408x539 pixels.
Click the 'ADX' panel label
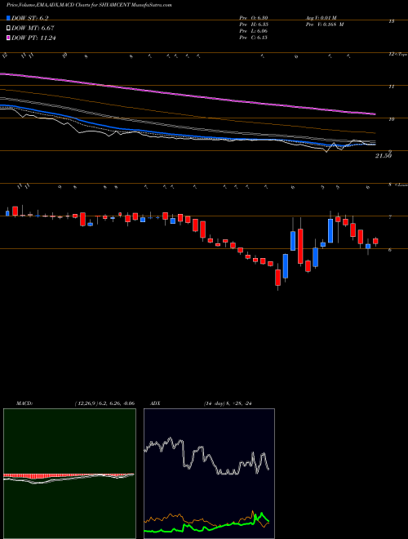tap(155, 403)
